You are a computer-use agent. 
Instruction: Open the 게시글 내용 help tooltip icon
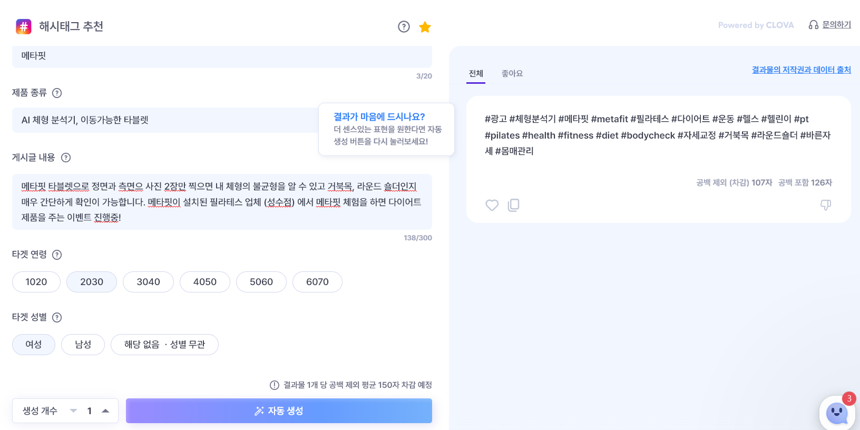point(66,158)
